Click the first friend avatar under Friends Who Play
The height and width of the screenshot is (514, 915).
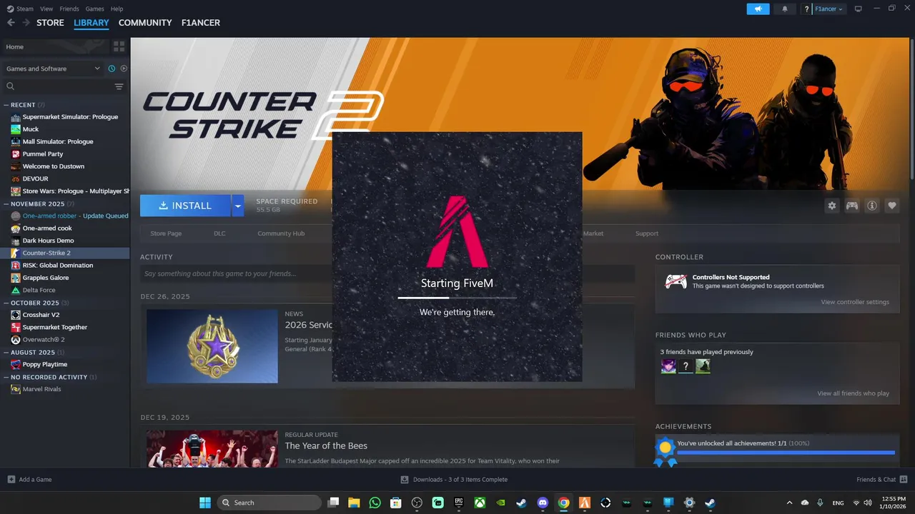pyautogui.click(x=668, y=366)
